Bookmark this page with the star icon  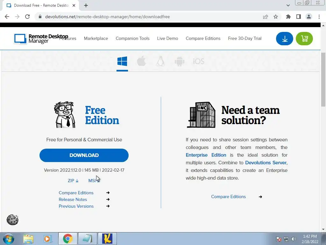pos(276,17)
